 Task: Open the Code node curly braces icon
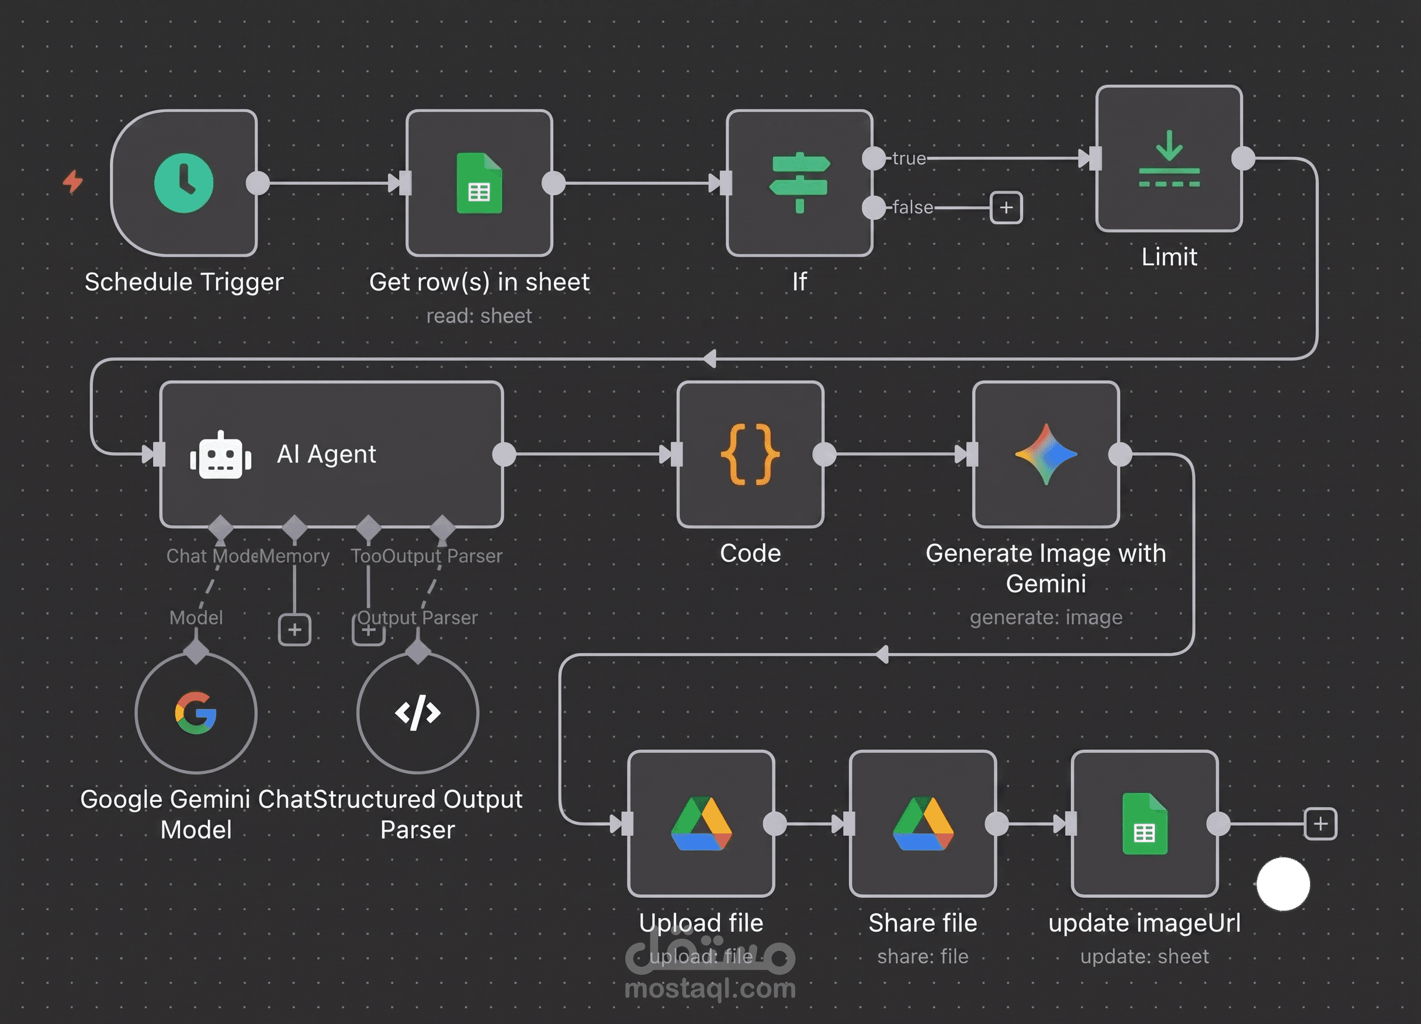point(750,455)
